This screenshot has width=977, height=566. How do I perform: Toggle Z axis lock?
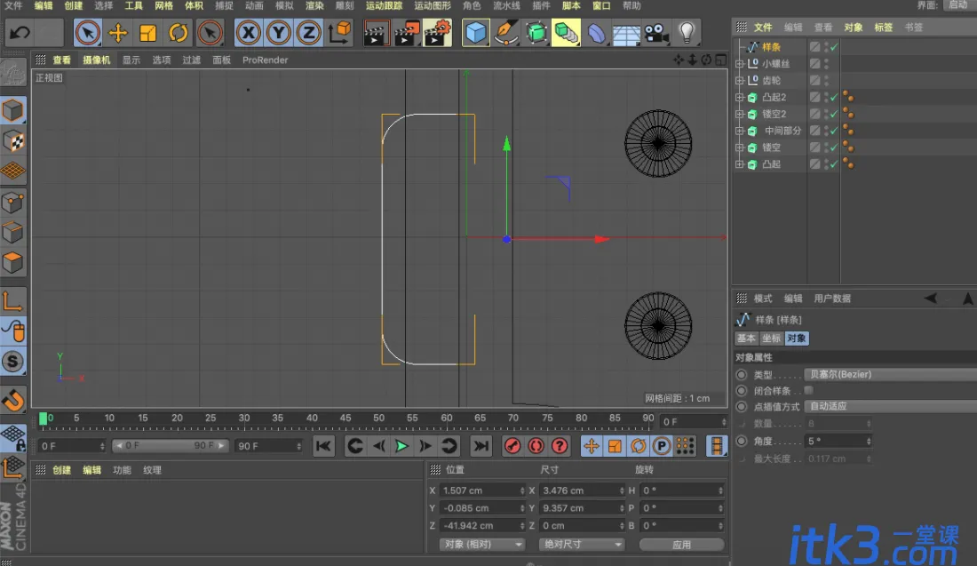point(308,32)
